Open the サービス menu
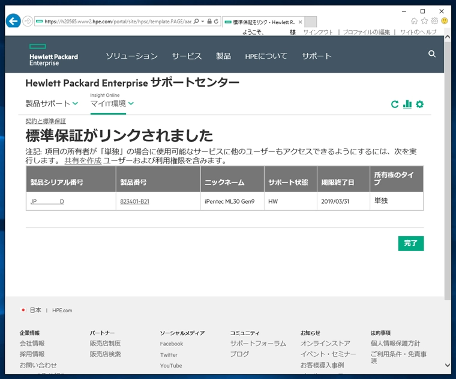The height and width of the screenshot is (379, 456). point(187,56)
